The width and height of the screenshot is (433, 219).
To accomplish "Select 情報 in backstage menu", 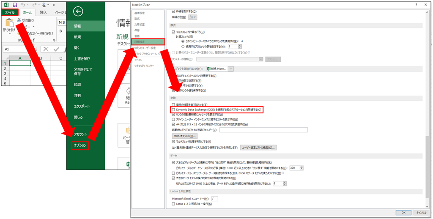I will click(x=85, y=26).
